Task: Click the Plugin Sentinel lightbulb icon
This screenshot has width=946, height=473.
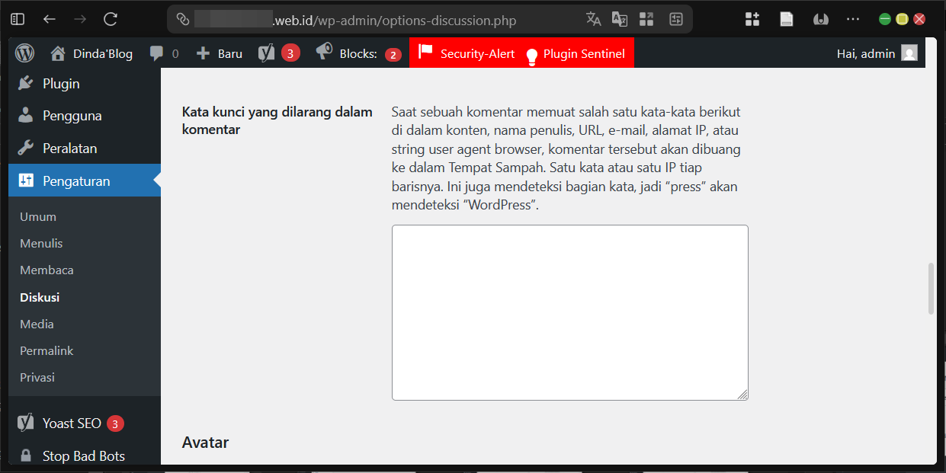Action: pos(531,53)
